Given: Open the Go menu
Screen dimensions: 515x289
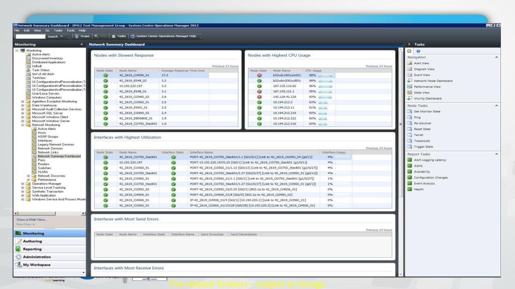Looking at the screenshot, I should point(47,31).
